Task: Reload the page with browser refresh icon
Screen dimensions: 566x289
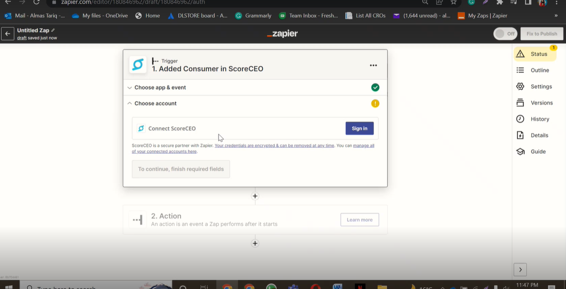Action: point(37,2)
